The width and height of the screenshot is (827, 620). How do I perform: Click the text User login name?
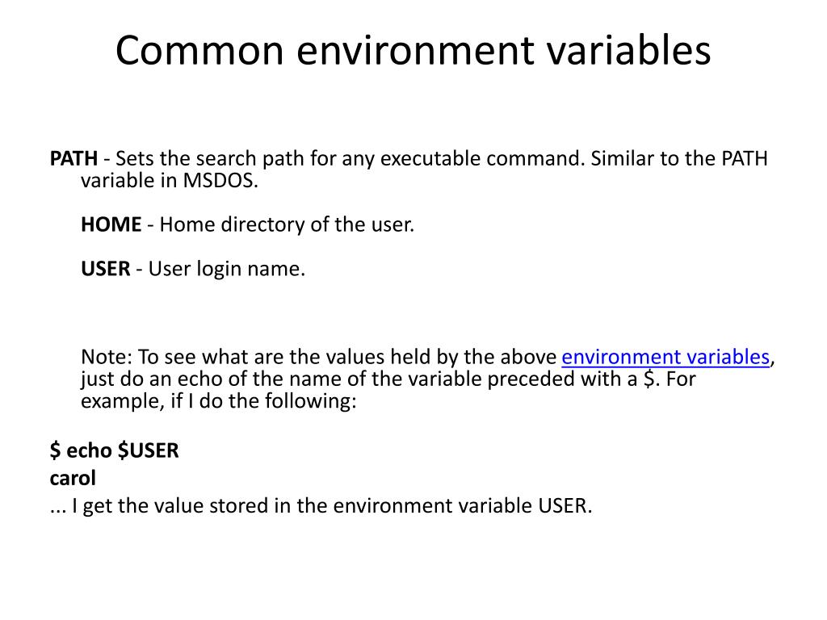[x=227, y=269]
